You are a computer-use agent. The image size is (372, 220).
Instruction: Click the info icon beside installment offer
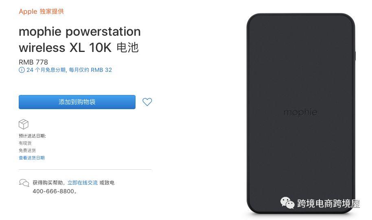pos(22,70)
